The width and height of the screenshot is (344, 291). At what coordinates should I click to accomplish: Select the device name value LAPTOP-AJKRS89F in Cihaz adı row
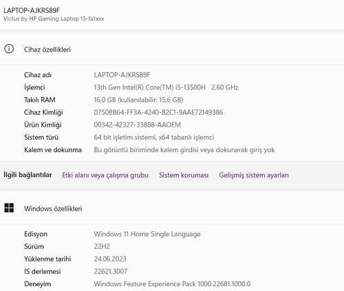pos(122,75)
